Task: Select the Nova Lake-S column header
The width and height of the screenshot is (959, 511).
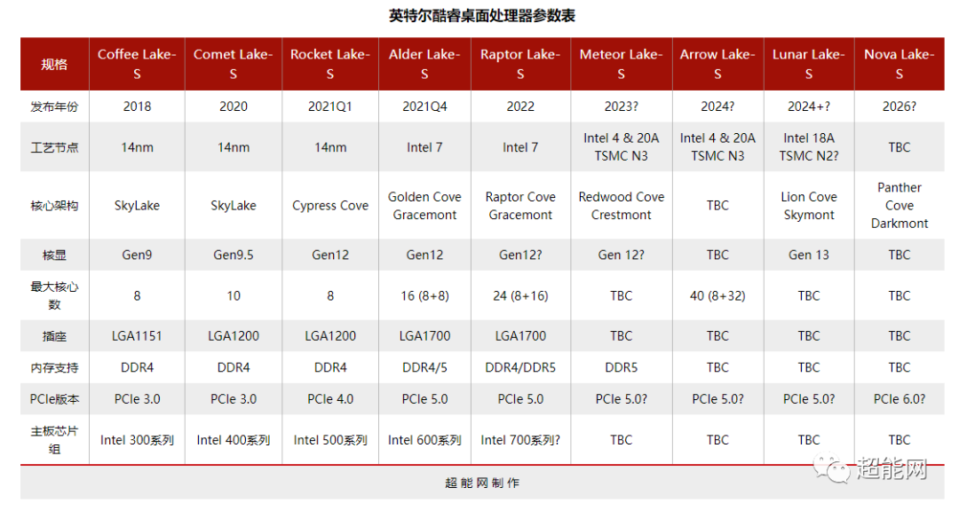Action: pos(899,64)
